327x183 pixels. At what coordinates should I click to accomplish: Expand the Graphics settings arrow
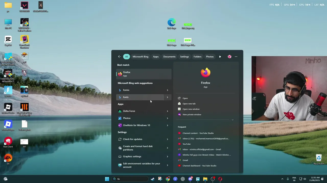pyautogui.click(x=168, y=157)
